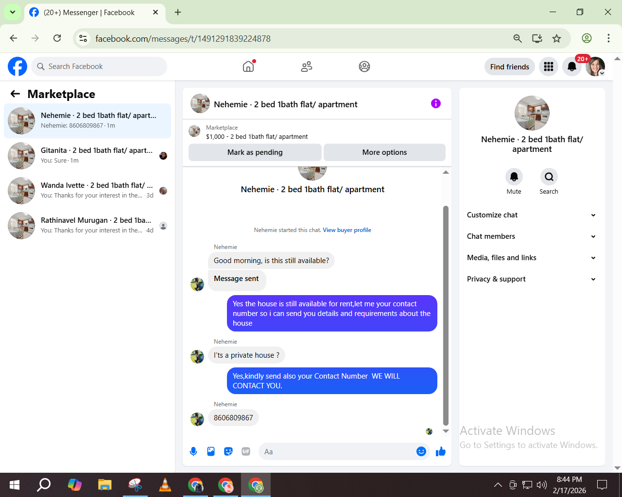Send a thumbs-up like
The image size is (622, 497).
[x=441, y=451]
